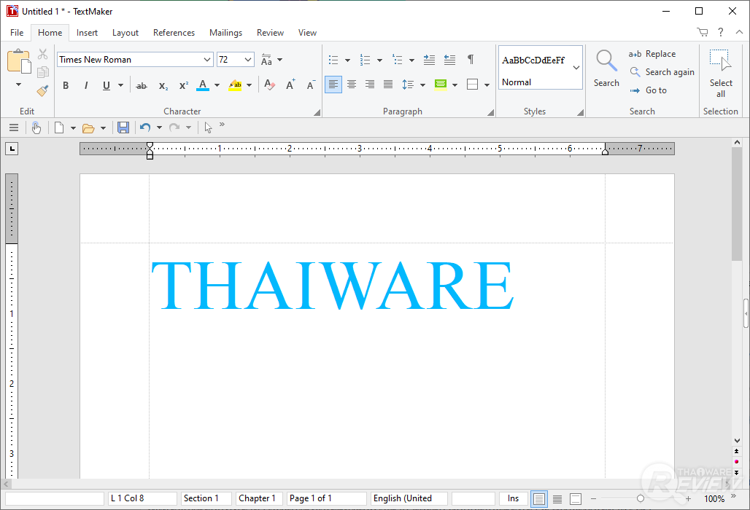Select the Format painter brush

(43, 90)
